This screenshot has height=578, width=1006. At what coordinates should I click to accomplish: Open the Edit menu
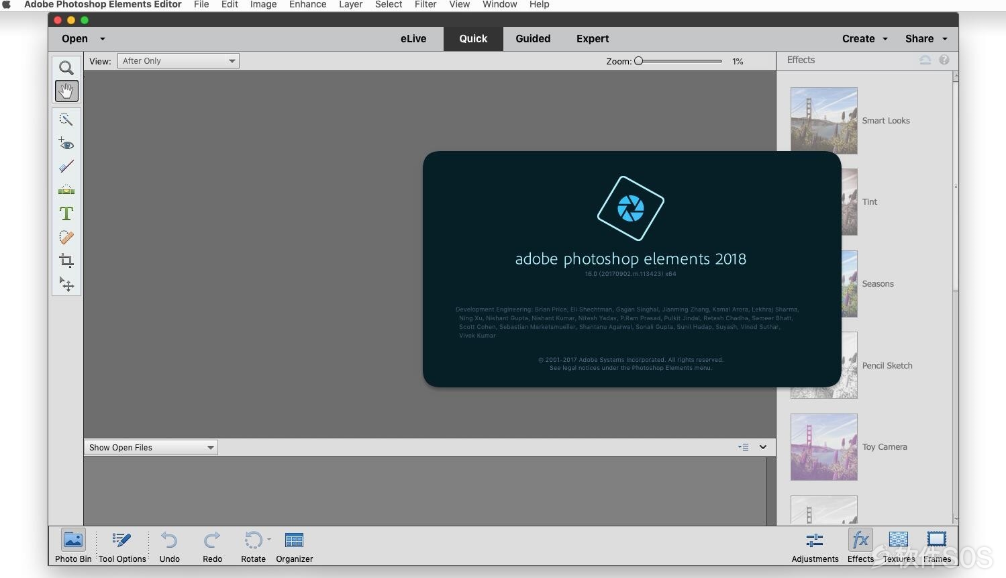coord(230,5)
